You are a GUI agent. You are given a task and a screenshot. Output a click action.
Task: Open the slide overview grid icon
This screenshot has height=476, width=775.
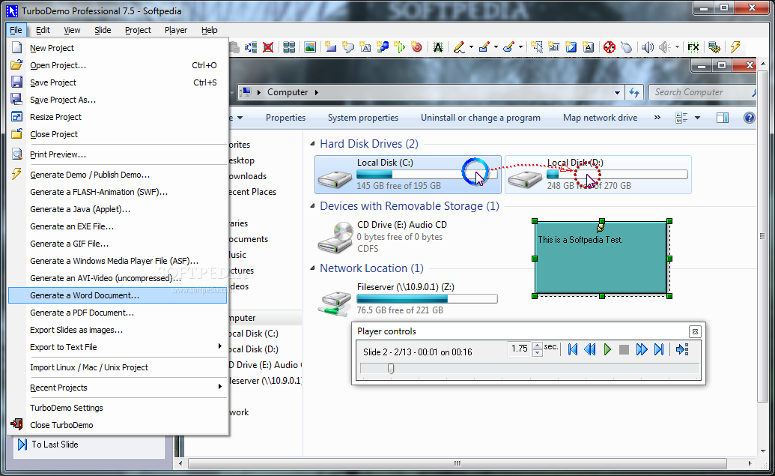point(289,47)
